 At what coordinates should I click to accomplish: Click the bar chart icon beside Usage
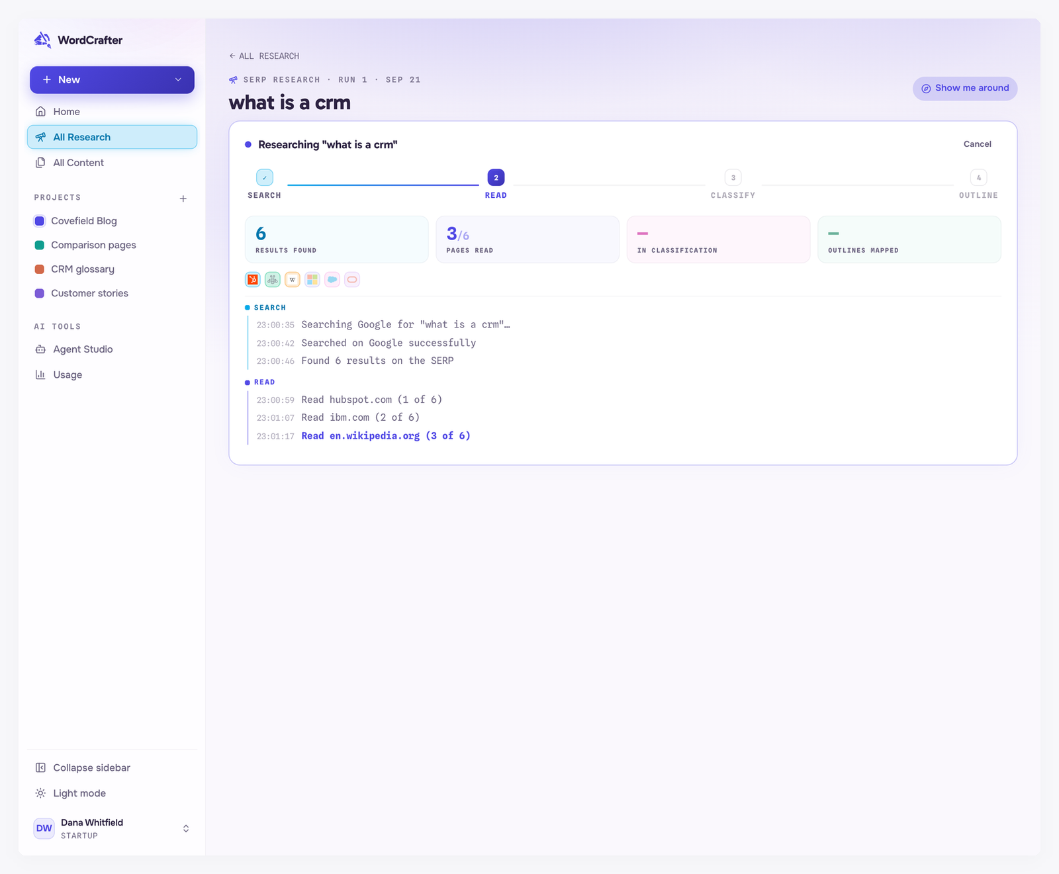coord(40,374)
